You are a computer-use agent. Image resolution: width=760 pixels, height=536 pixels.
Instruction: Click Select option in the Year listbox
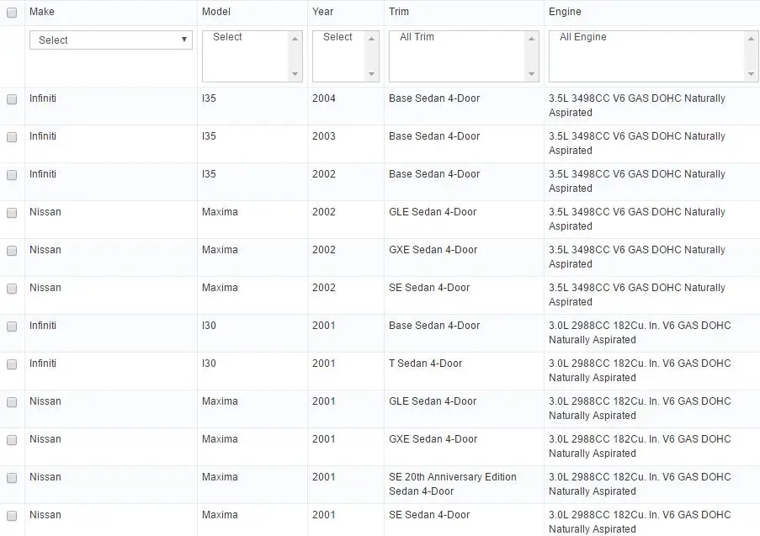(337, 37)
